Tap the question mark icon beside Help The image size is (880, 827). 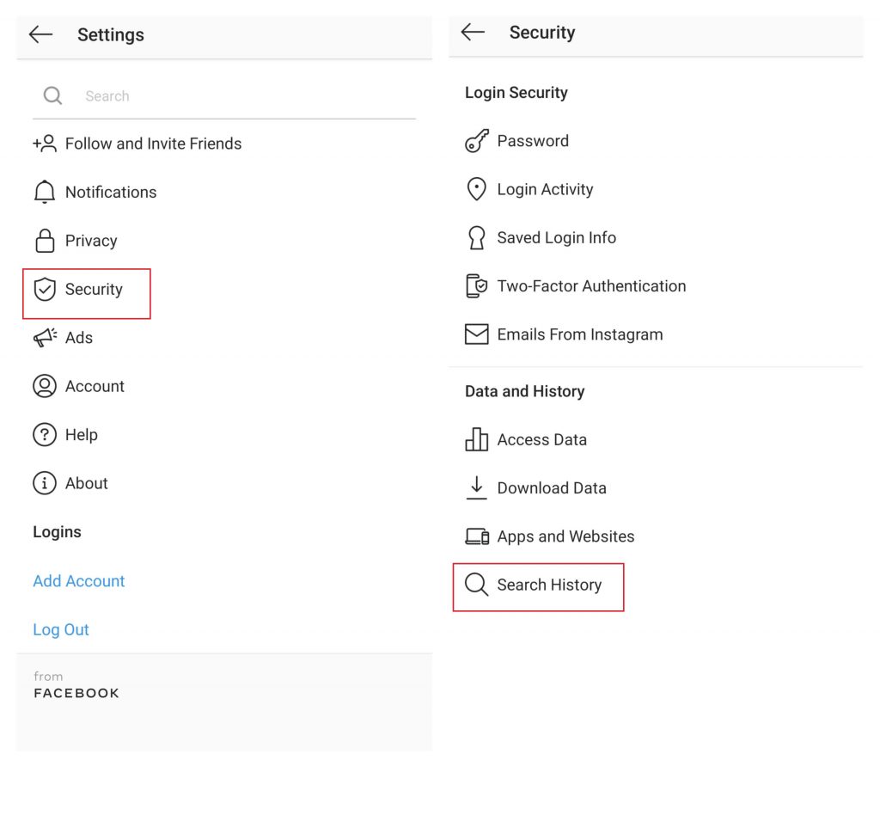coord(45,434)
